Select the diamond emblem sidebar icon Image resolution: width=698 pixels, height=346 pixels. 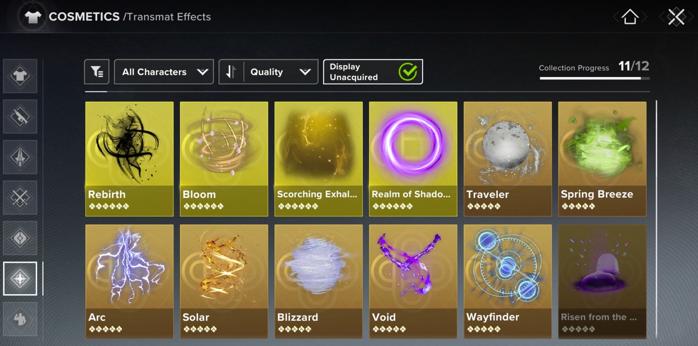coord(20,238)
